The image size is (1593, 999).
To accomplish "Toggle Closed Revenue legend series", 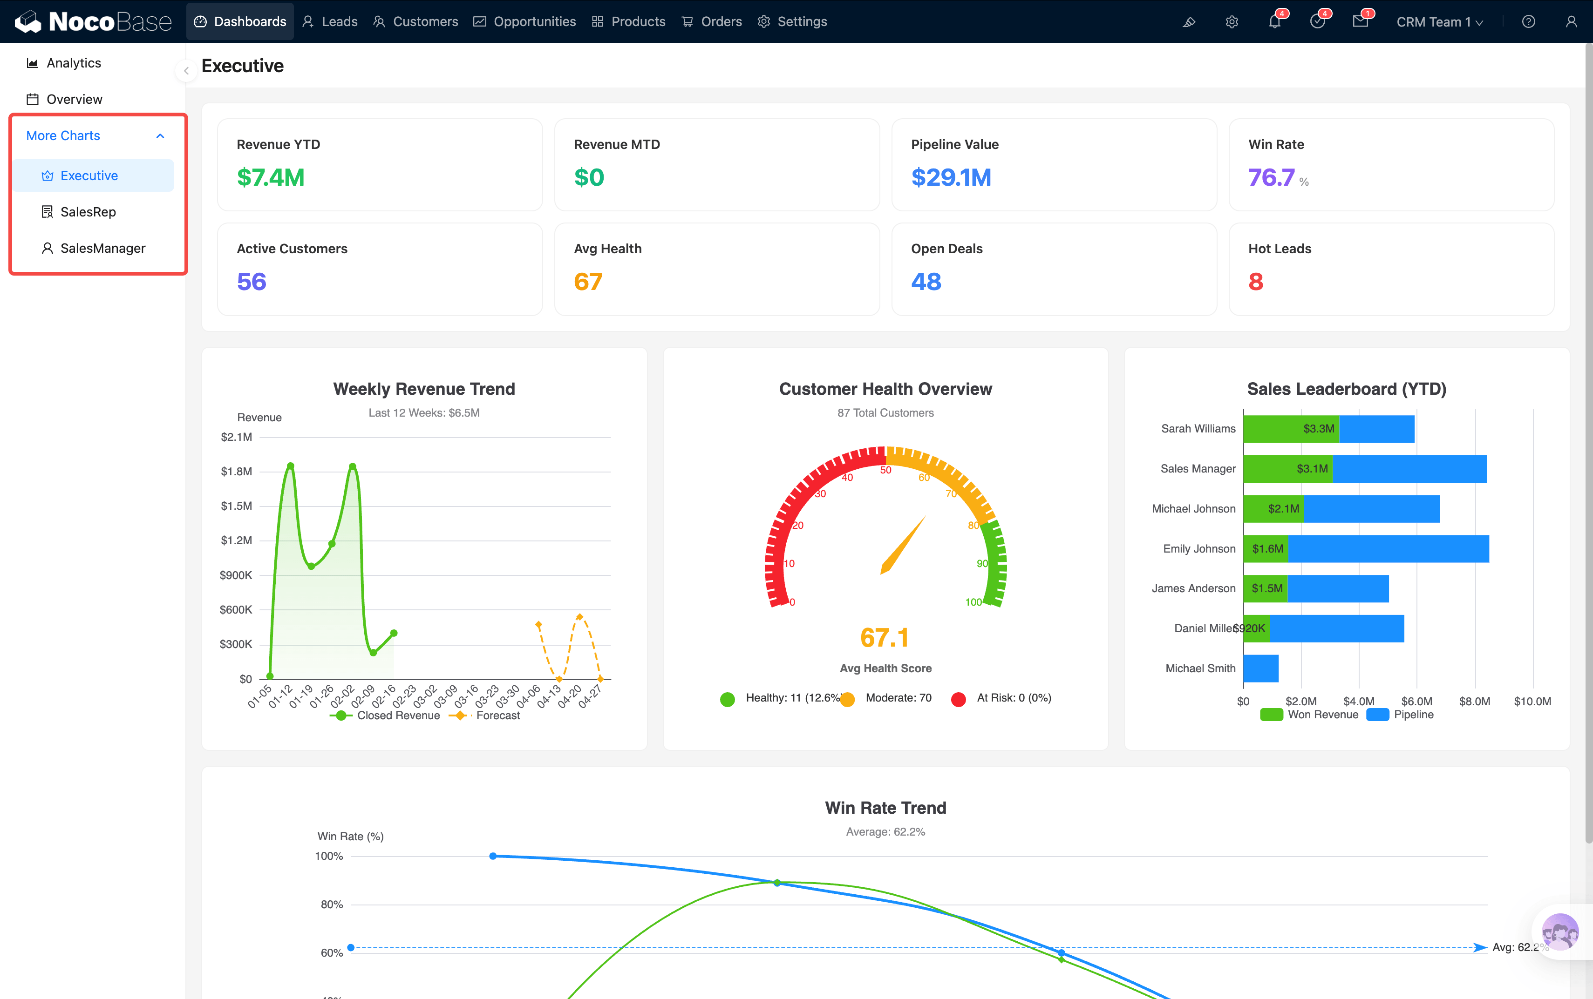I will [x=385, y=715].
